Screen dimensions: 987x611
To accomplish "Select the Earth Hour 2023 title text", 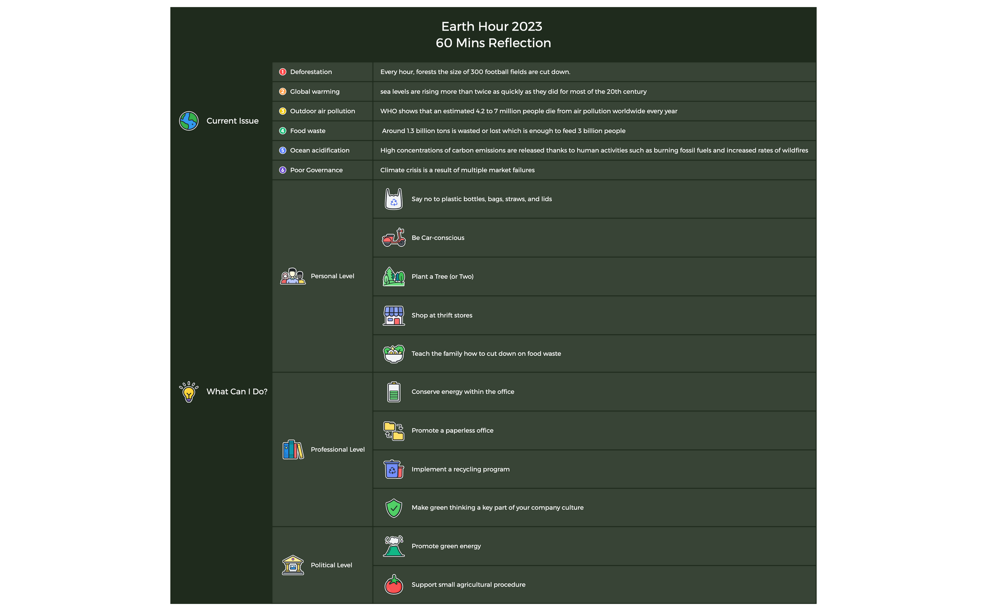I will click(492, 26).
